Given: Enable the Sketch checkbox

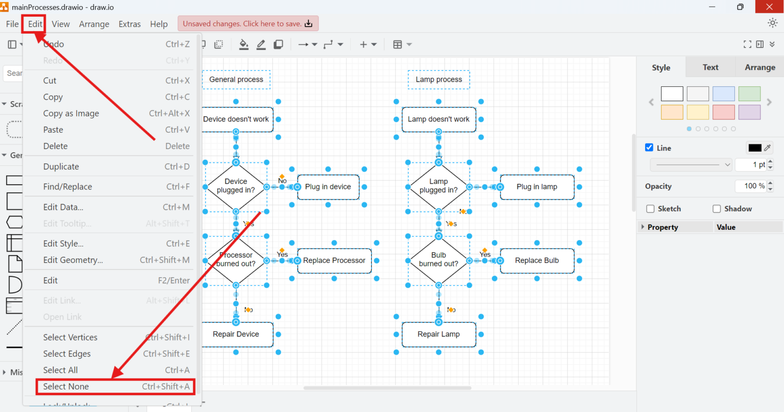Looking at the screenshot, I should click(x=651, y=208).
